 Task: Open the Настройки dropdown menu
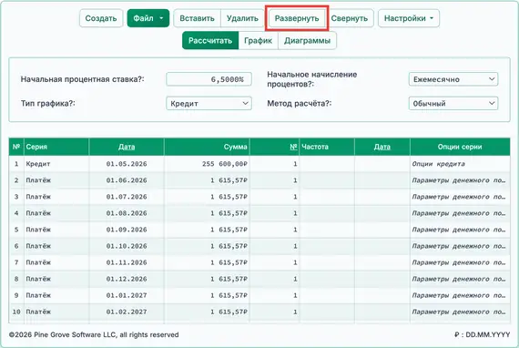pyautogui.click(x=409, y=18)
